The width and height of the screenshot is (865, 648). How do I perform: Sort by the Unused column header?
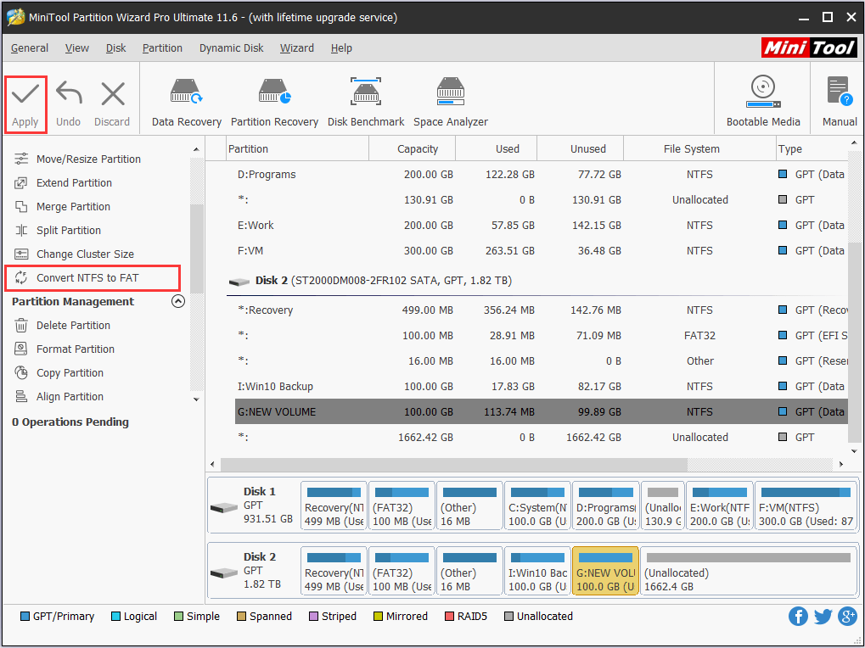click(581, 148)
